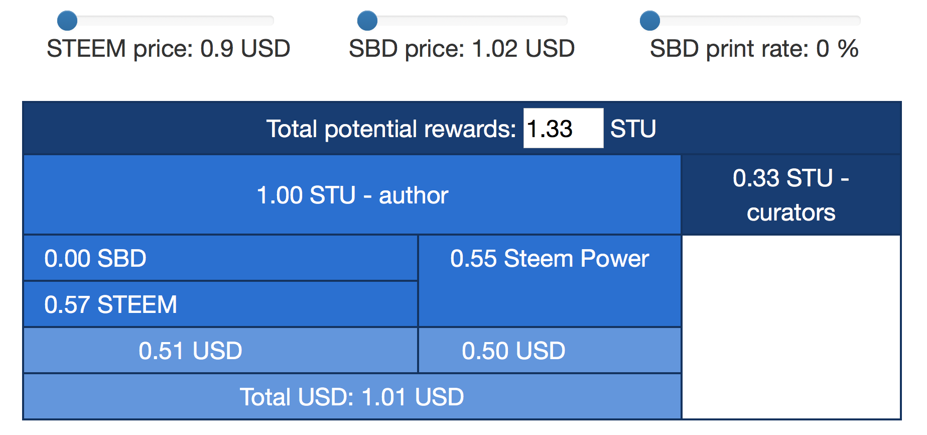Click the STEEM price slider handle
The width and height of the screenshot is (927, 435).
click(67, 21)
